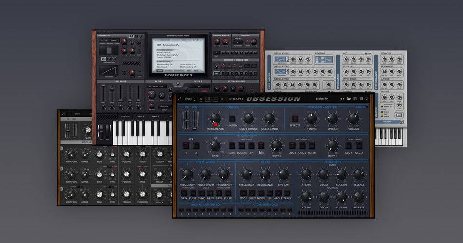Image resolution: width=463 pixels, height=243 pixels.
Task: Click the Portamento knob in Obsession
Action: (x=215, y=118)
